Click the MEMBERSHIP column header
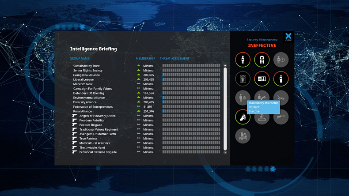 click(x=145, y=58)
